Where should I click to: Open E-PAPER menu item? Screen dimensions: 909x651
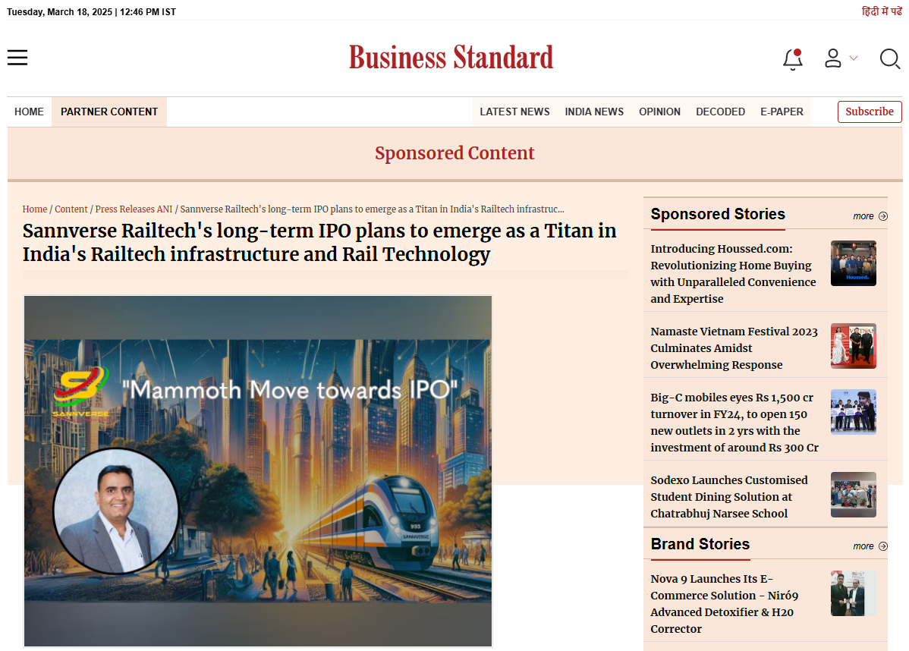point(782,112)
